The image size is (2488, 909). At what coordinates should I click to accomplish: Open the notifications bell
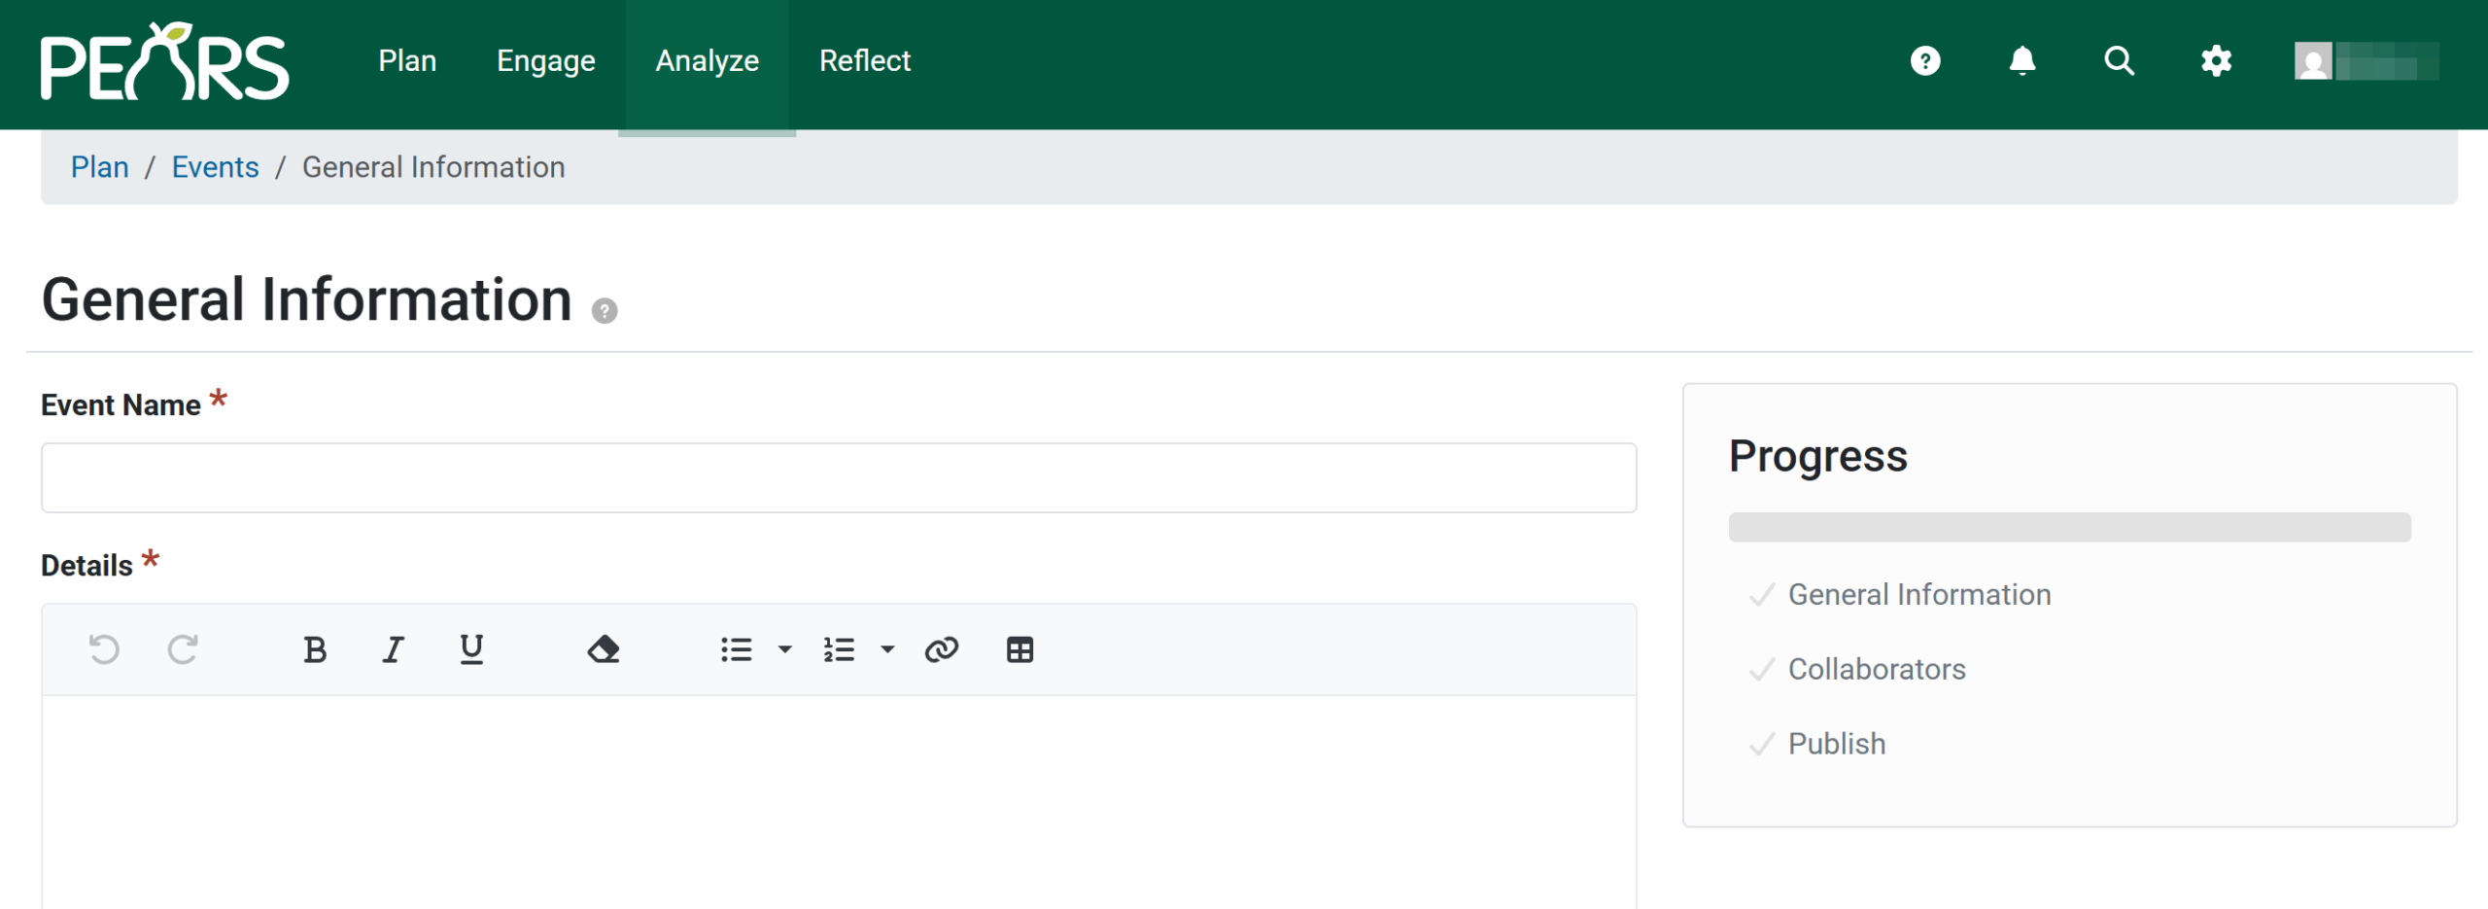coord(2021,61)
